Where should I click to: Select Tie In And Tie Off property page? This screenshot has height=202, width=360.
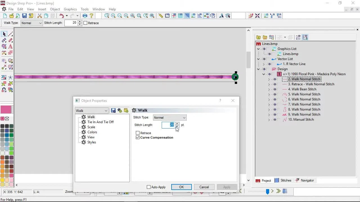[100, 122]
